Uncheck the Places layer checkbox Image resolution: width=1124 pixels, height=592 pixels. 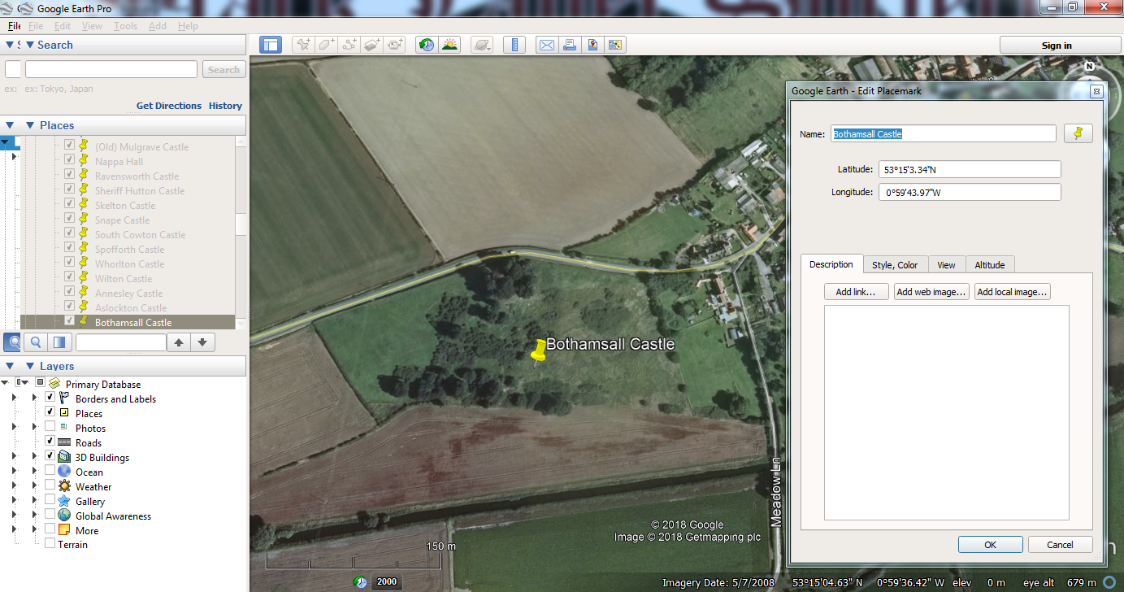tap(50, 413)
